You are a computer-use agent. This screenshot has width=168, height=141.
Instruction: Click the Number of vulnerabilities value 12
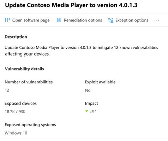[x=7, y=90]
